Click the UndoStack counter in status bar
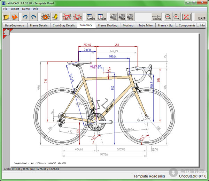Screen dimensions: 209x181 pos(193,176)
